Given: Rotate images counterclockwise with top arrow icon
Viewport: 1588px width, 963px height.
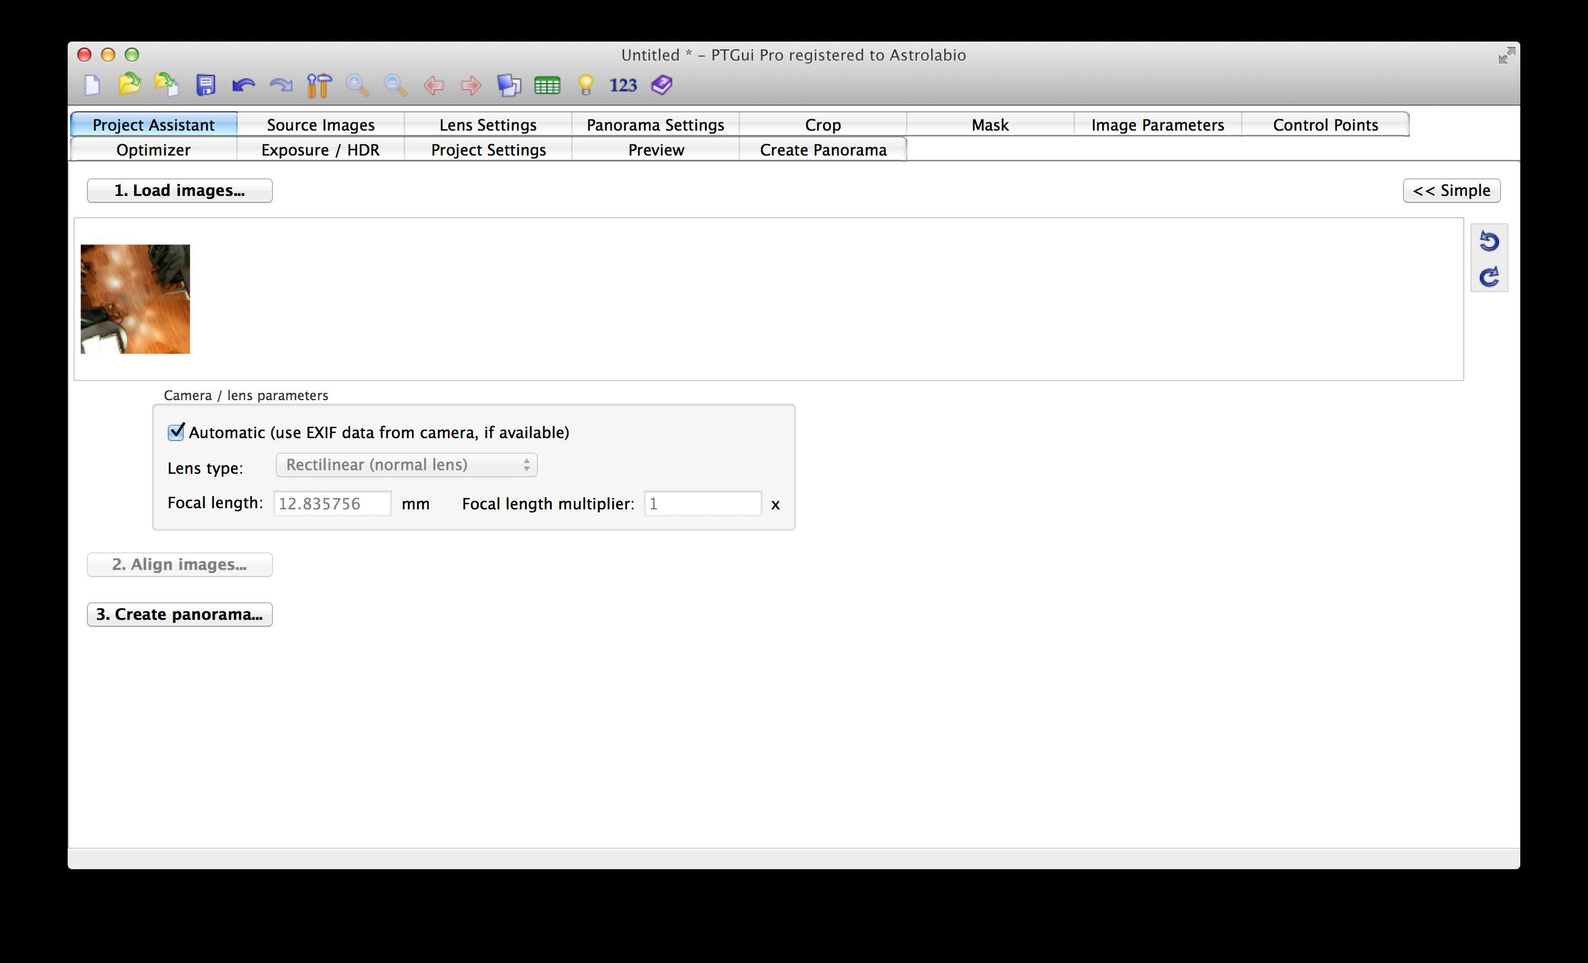Looking at the screenshot, I should pos(1489,242).
